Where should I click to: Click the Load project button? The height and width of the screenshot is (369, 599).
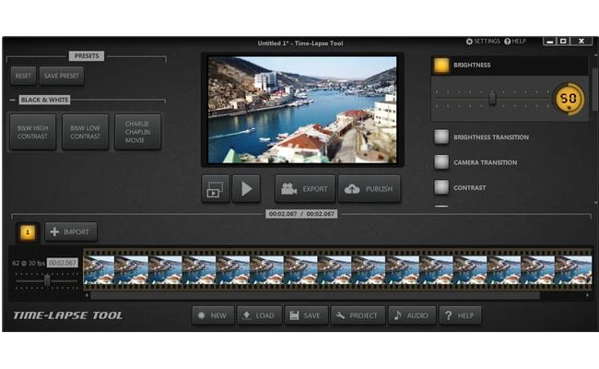coord(259,315)
